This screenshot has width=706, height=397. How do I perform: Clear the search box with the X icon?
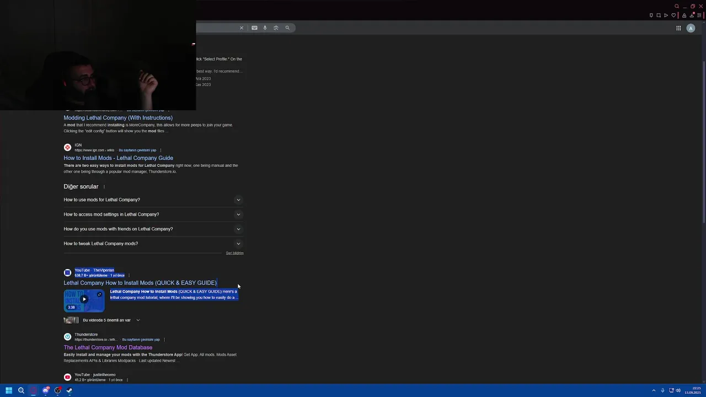[241, 28]
